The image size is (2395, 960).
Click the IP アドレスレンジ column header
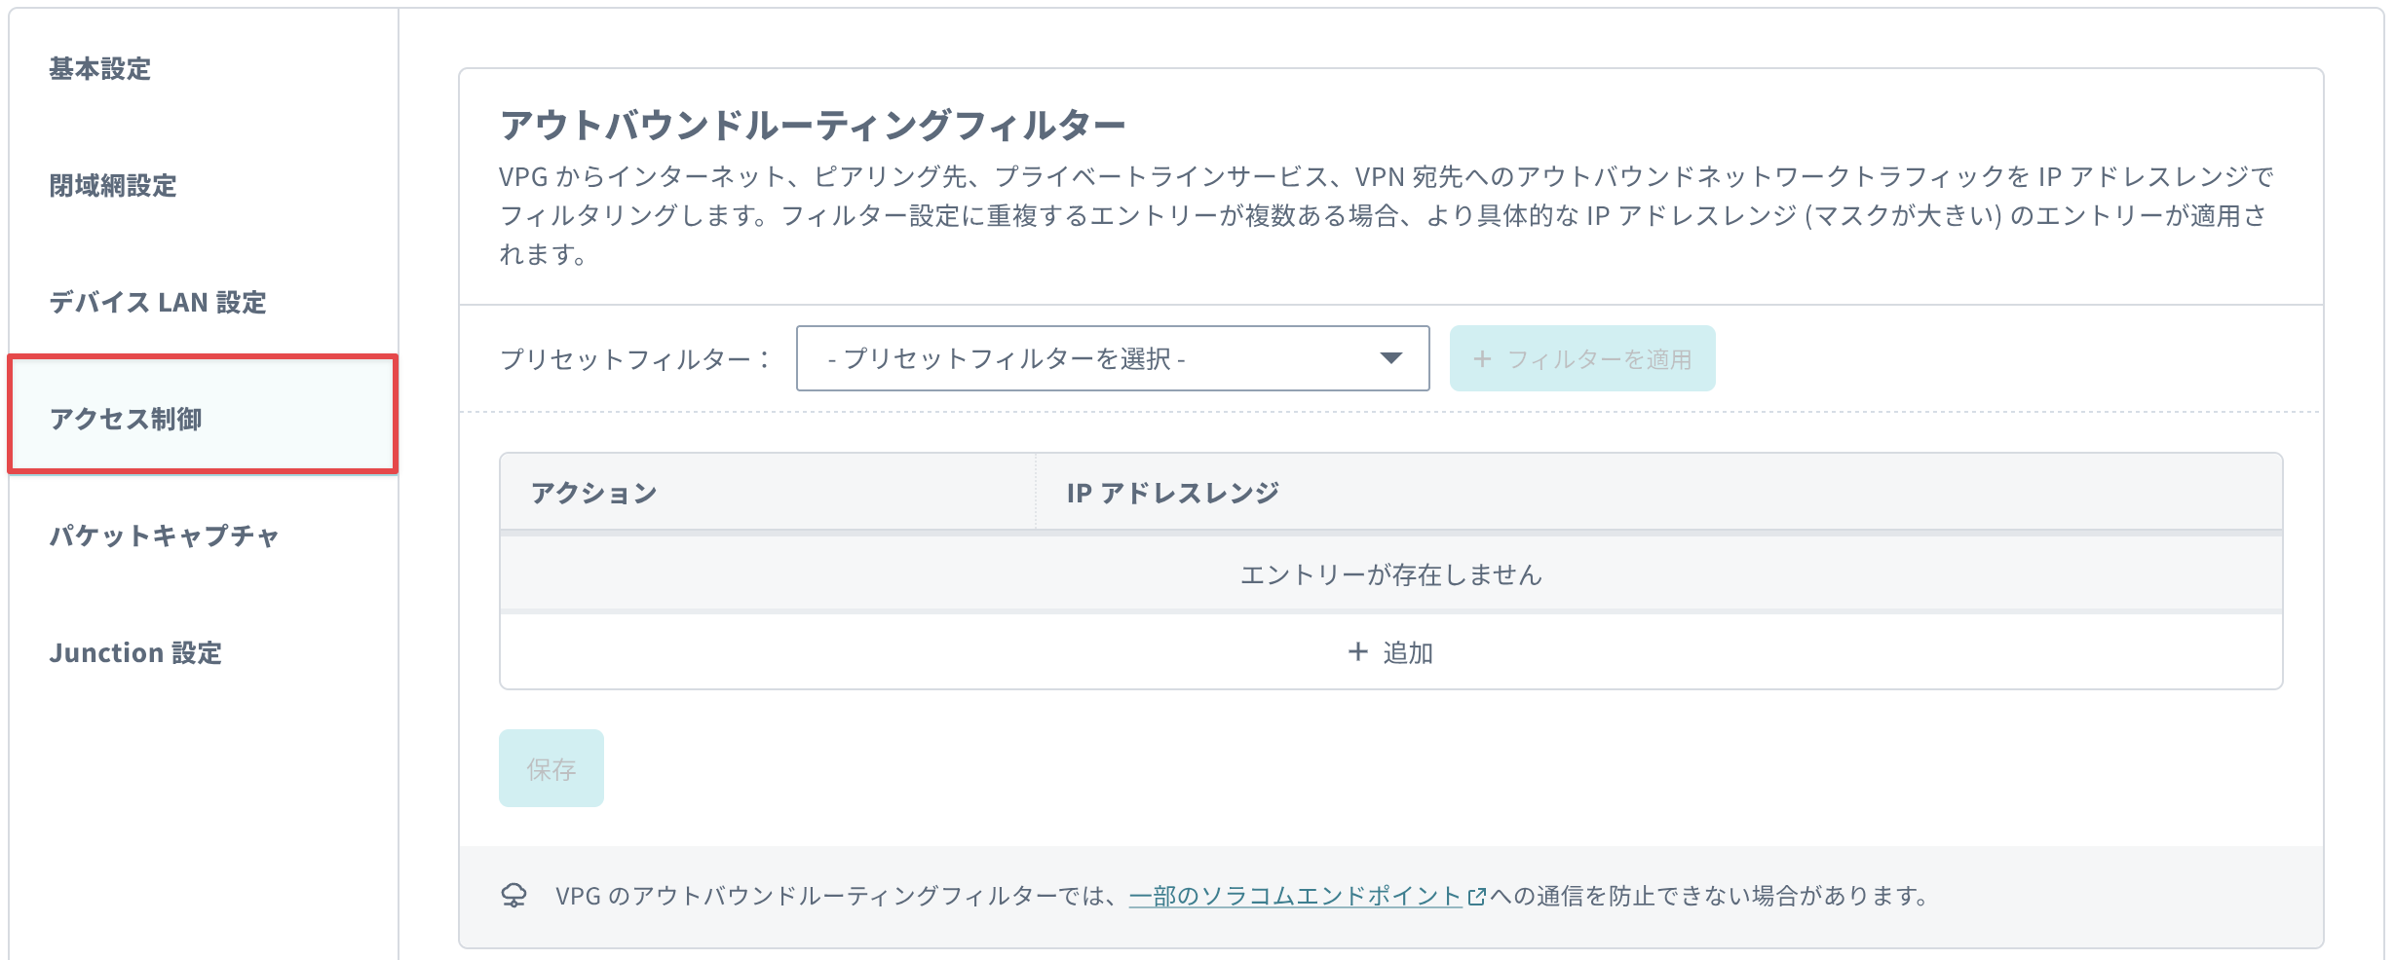1172,493
